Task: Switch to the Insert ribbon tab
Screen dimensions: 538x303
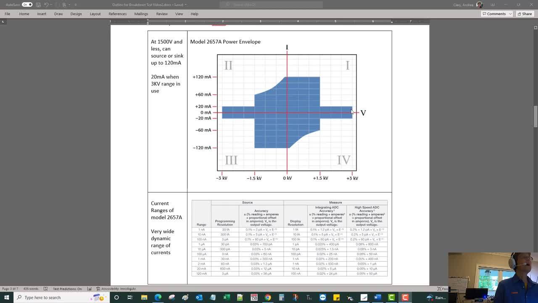Action: click(42, 14)
